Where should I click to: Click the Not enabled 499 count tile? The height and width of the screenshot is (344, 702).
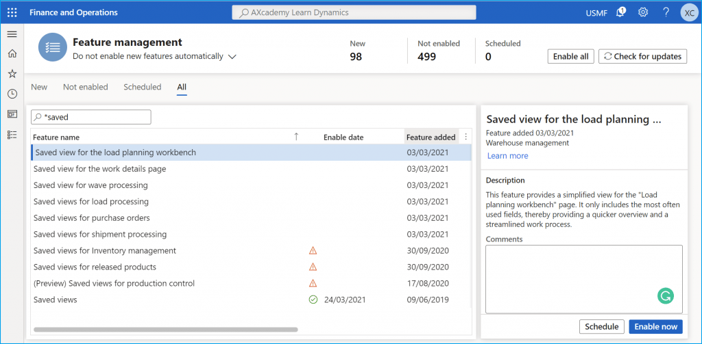coord(438,50)
